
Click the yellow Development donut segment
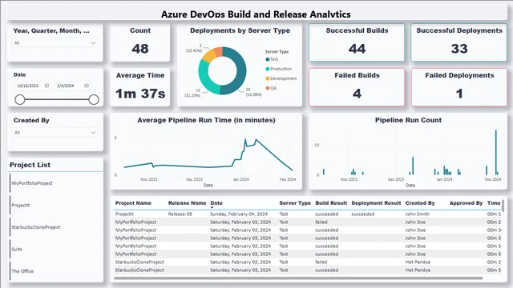pos(208,56)
